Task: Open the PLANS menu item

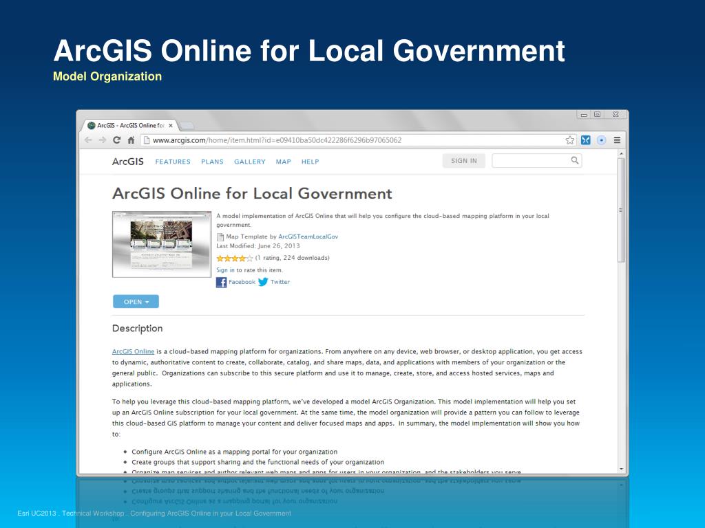Action: coord(212,162)
